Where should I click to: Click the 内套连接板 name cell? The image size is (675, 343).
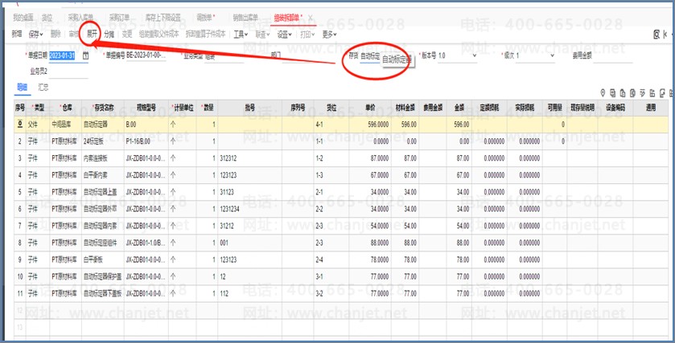click(x=103, y=158)
